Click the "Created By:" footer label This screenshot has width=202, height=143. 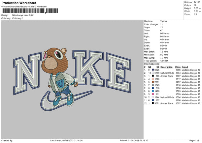click(7, 141)
